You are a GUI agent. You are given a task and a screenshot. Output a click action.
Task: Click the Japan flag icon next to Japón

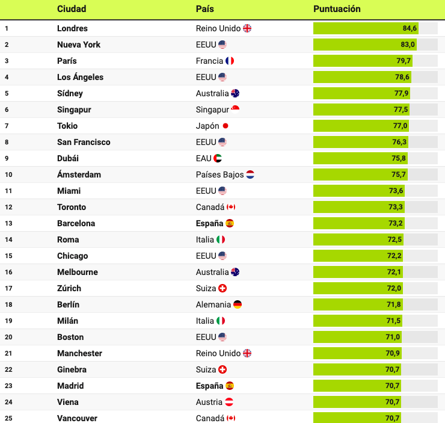pos(226,126)
